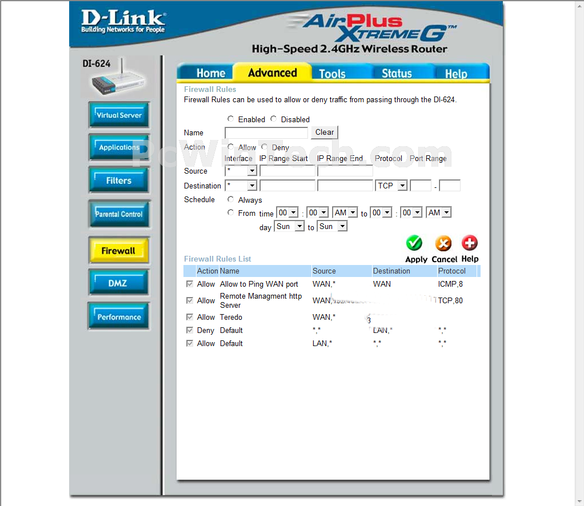Screen dimensions: 584x506
Task: Switch to the Status tab
Action: click(397, 73)
